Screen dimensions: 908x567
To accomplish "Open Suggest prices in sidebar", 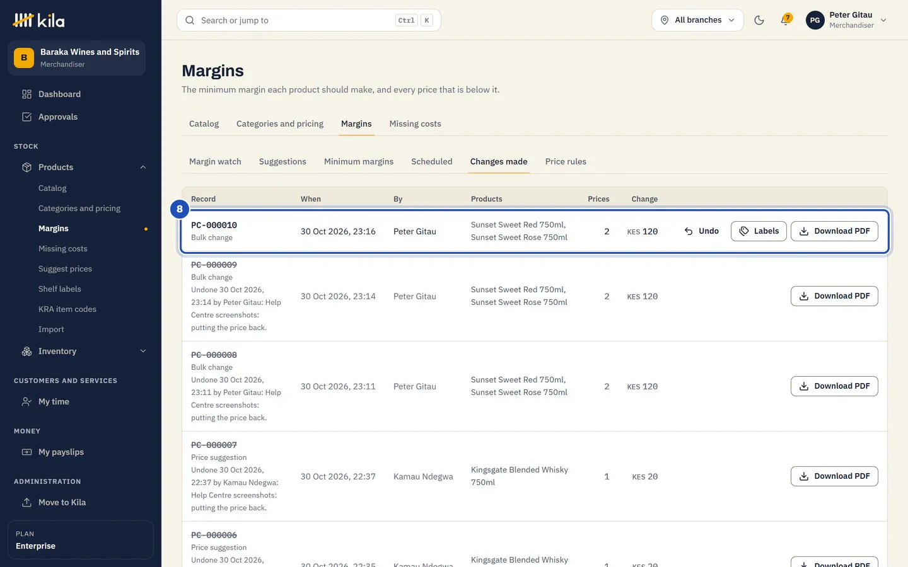I will (65, 268).
